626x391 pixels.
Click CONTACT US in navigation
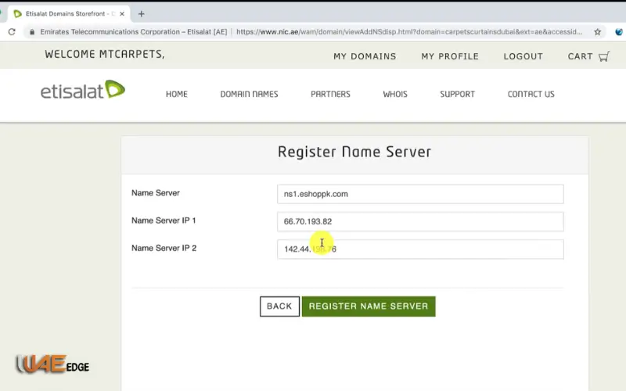pos(531,94)
